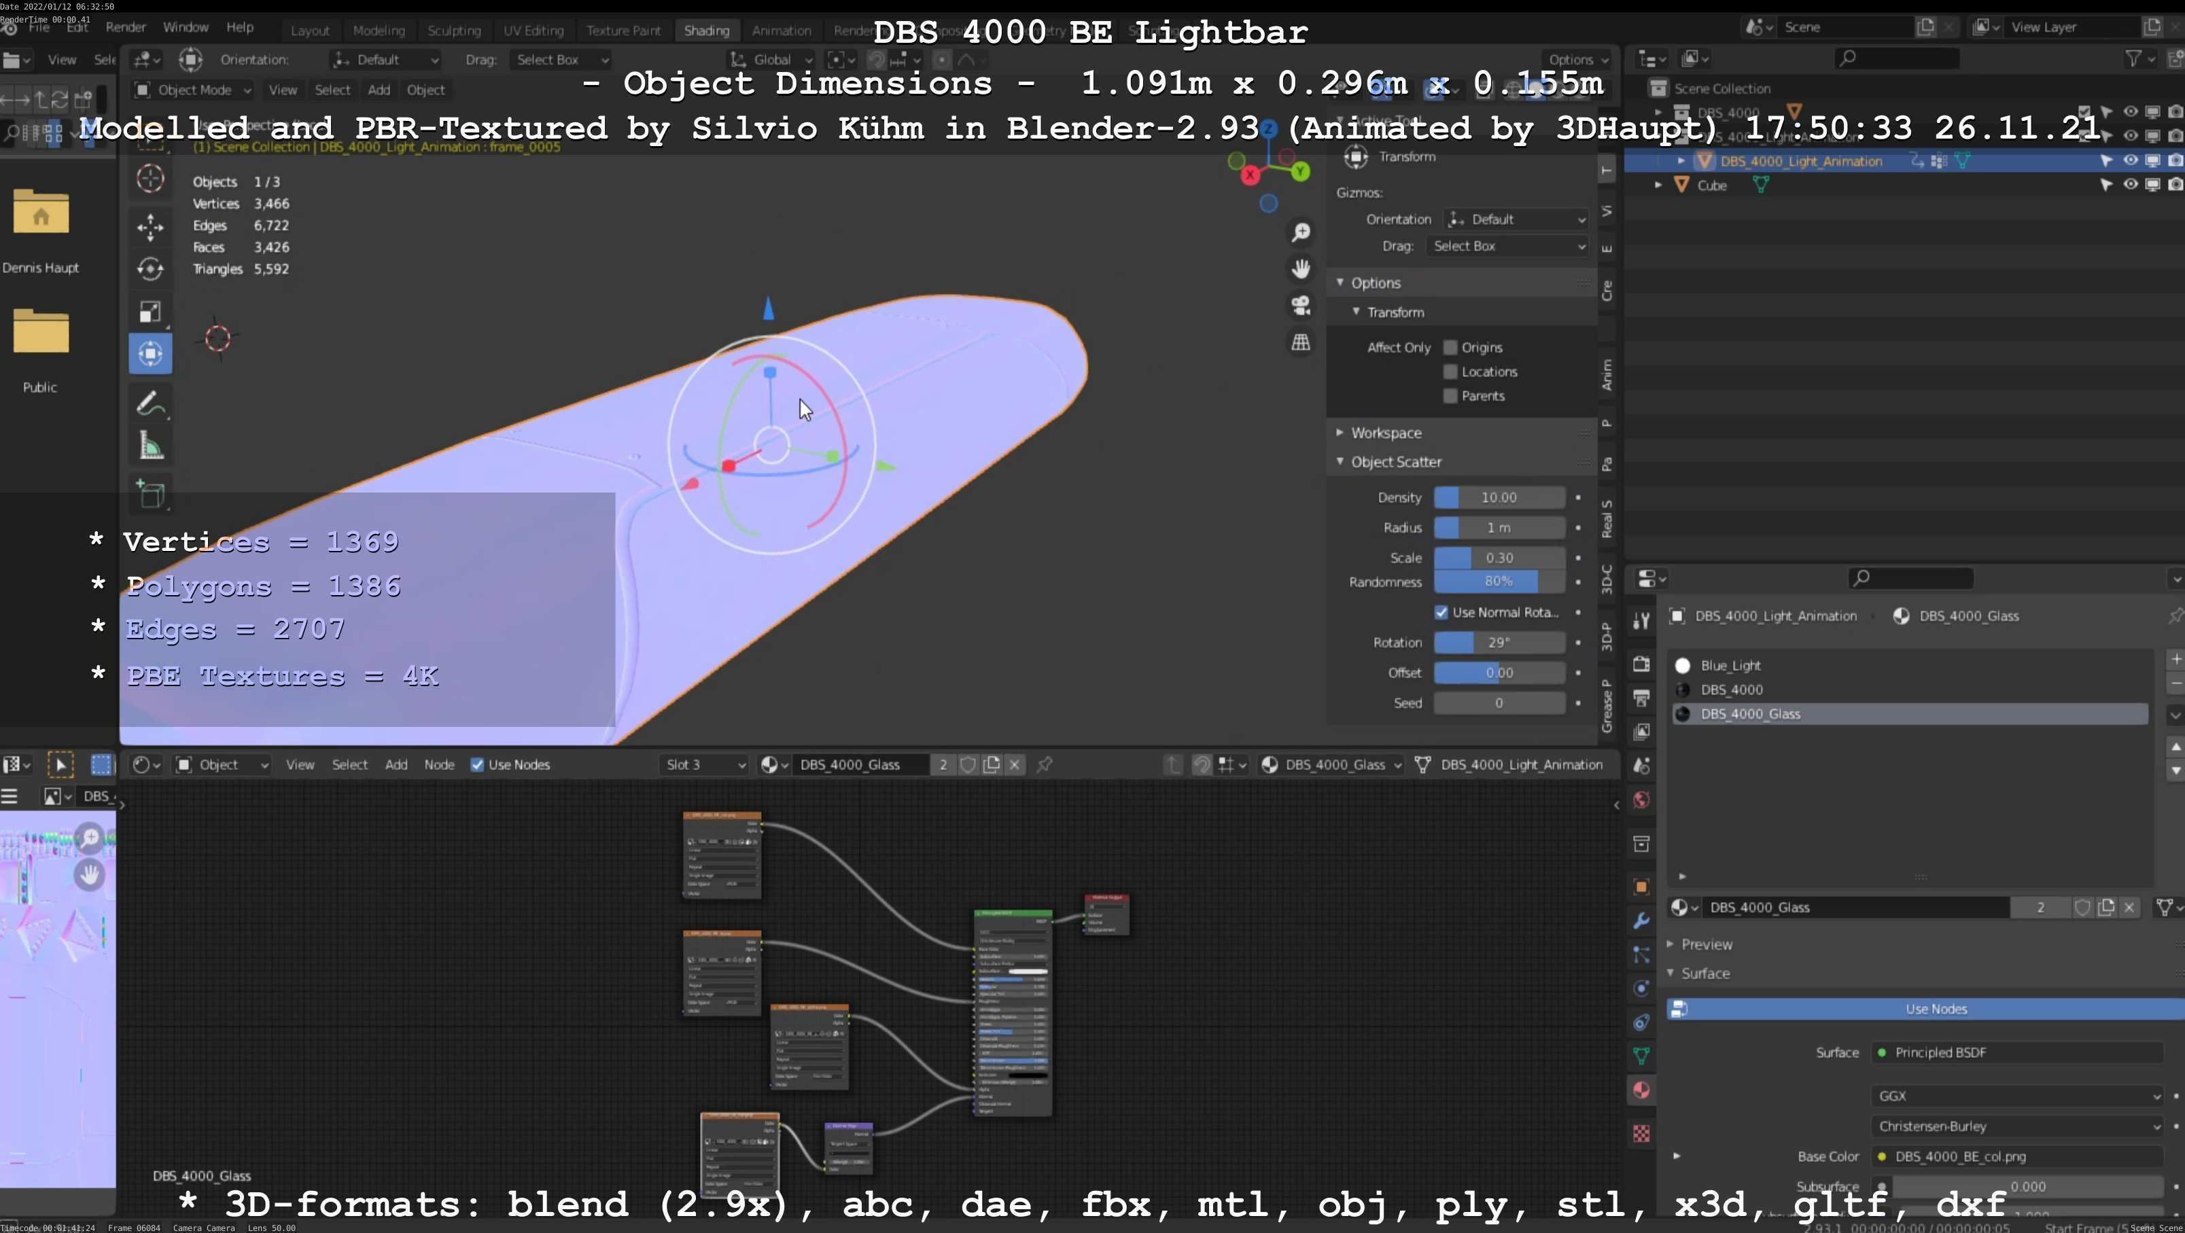Open the Node menu in node editor
Image resolution: width=2185 pixels, height=1233 pixels.
coord(439,765)
